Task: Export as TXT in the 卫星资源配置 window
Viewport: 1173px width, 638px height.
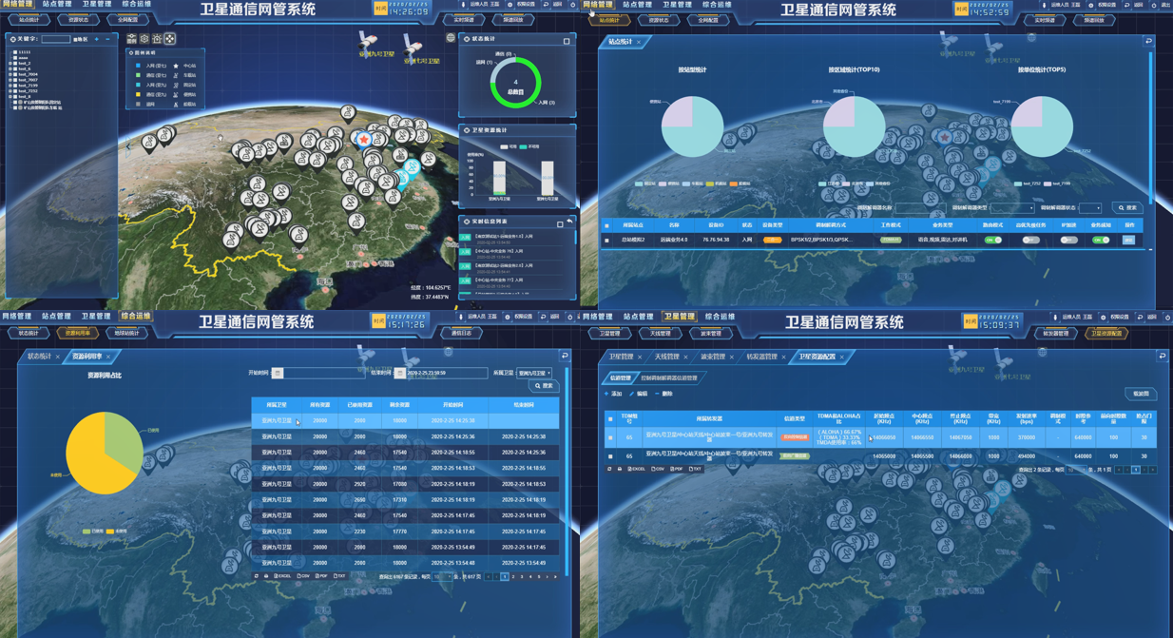Action: point(695,469)
